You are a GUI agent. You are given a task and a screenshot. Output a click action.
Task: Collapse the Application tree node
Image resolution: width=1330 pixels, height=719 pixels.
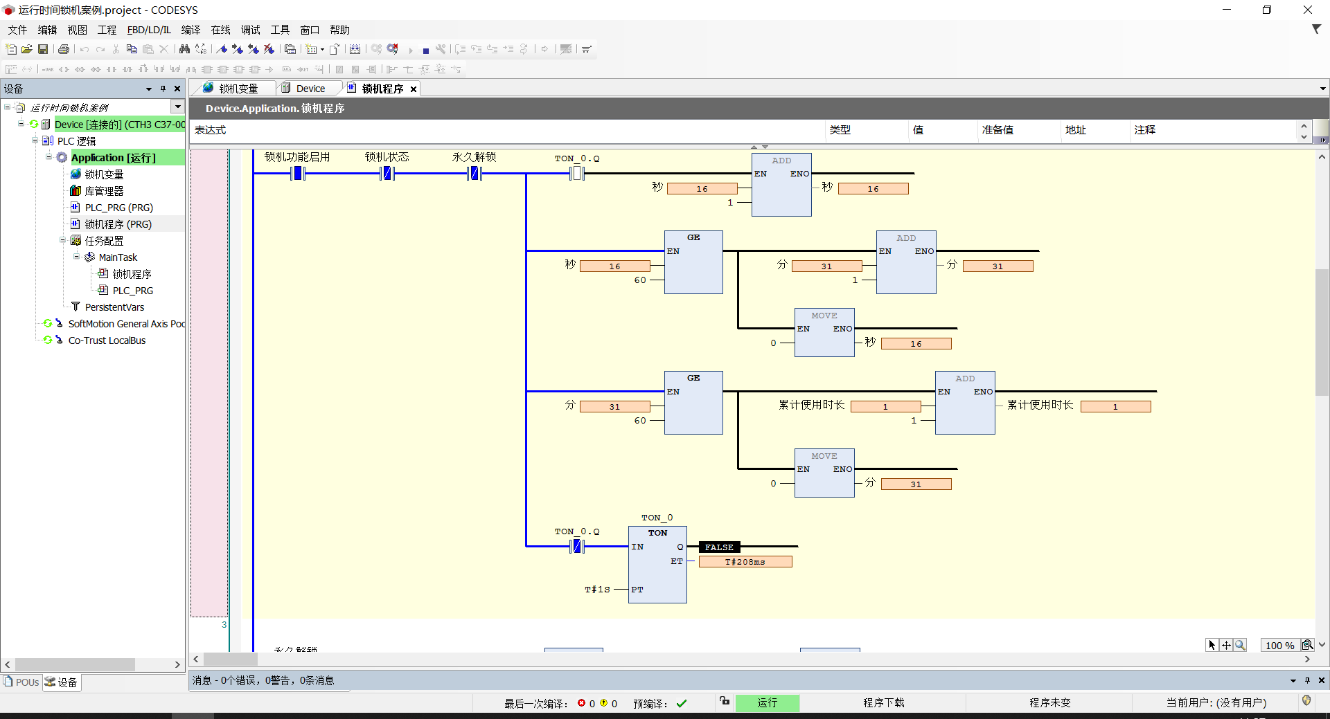tap(49, 157)
